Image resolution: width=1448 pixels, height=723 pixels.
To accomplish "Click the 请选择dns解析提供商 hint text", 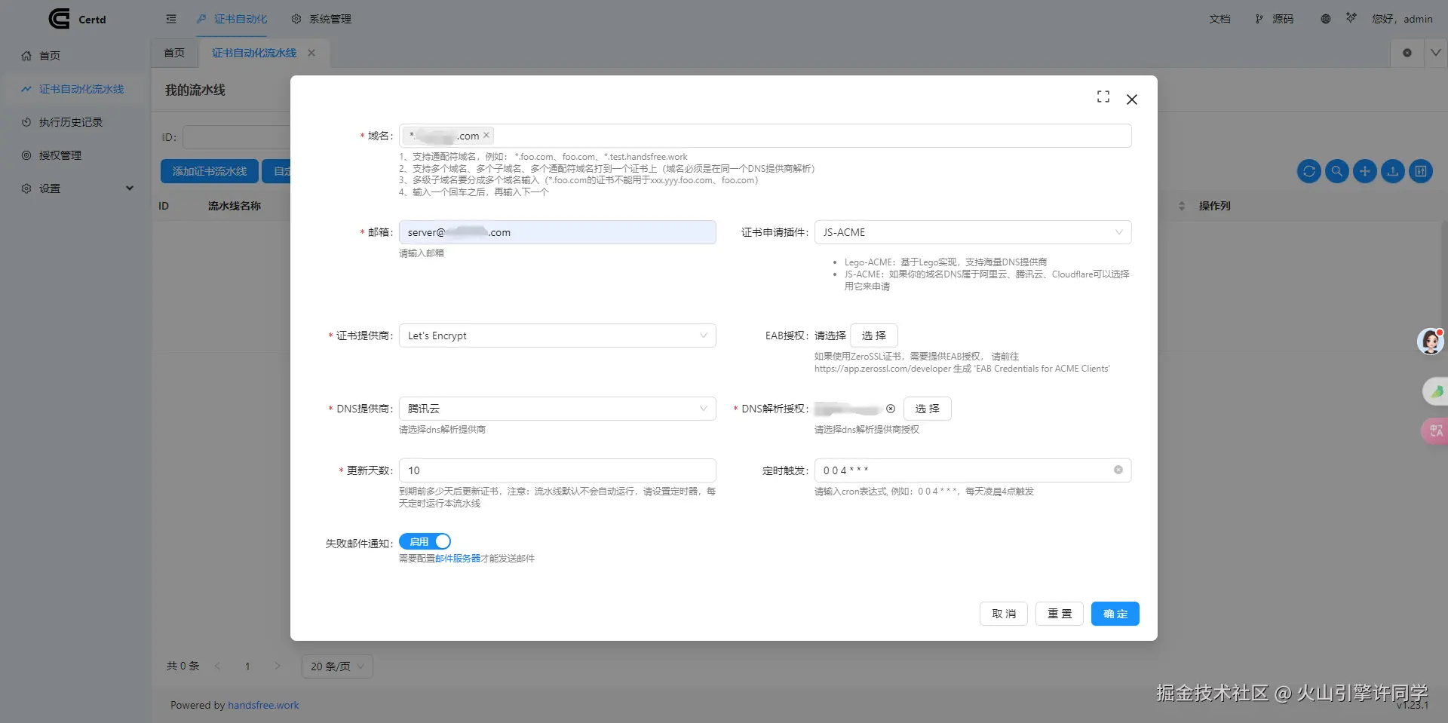I will [442, 430].
